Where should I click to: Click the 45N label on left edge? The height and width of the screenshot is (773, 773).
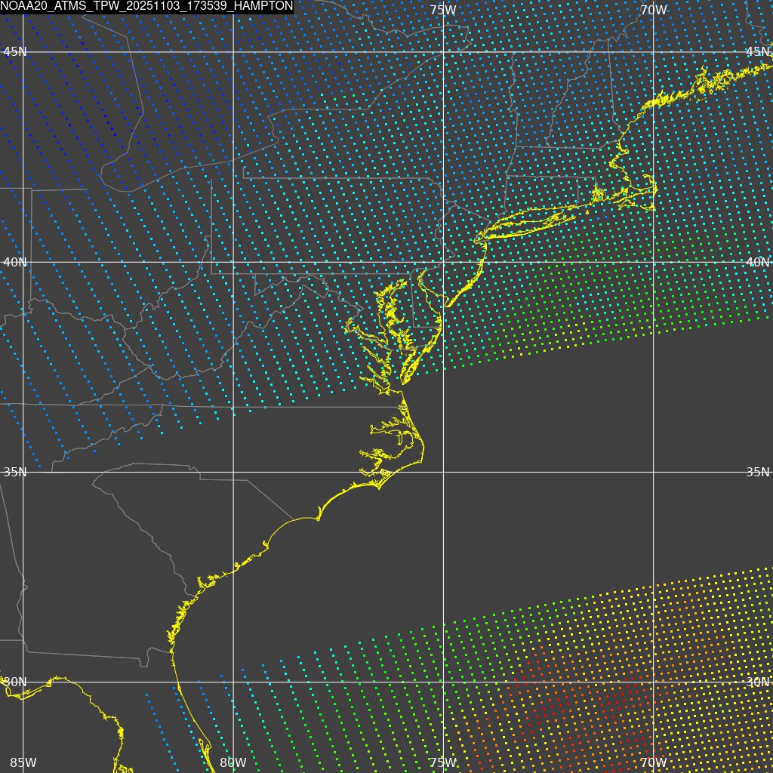[x=14, y=51]
